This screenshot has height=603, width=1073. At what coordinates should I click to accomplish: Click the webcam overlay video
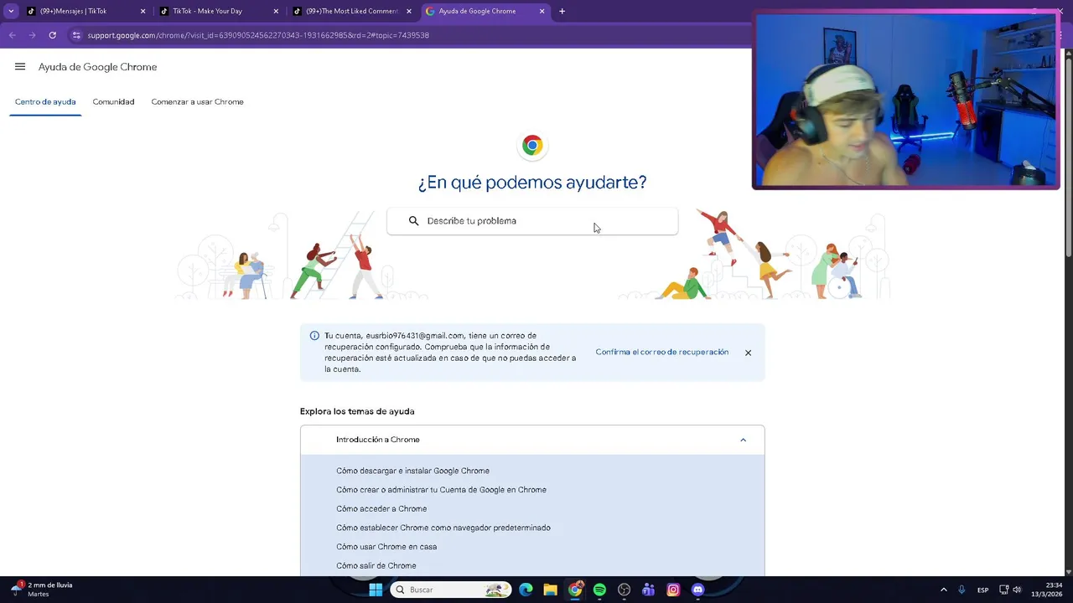pos(906,100)
